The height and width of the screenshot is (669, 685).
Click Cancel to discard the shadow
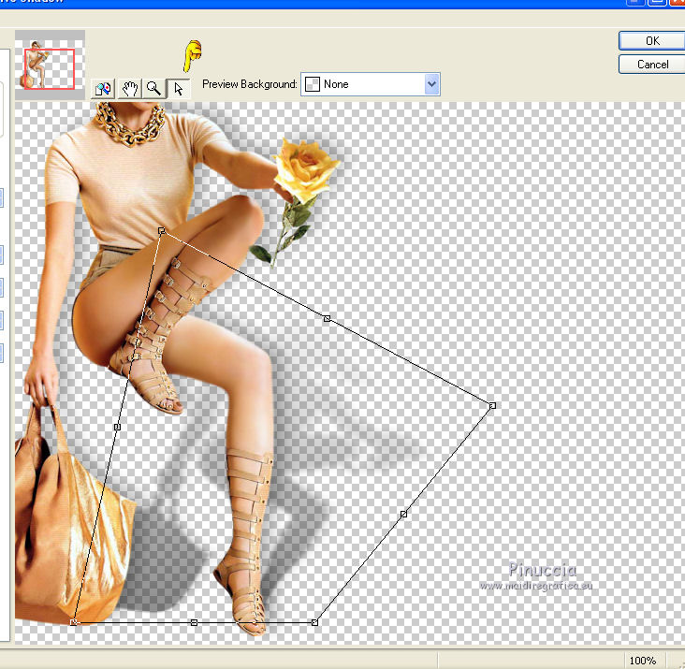click(x=652, y=65)
